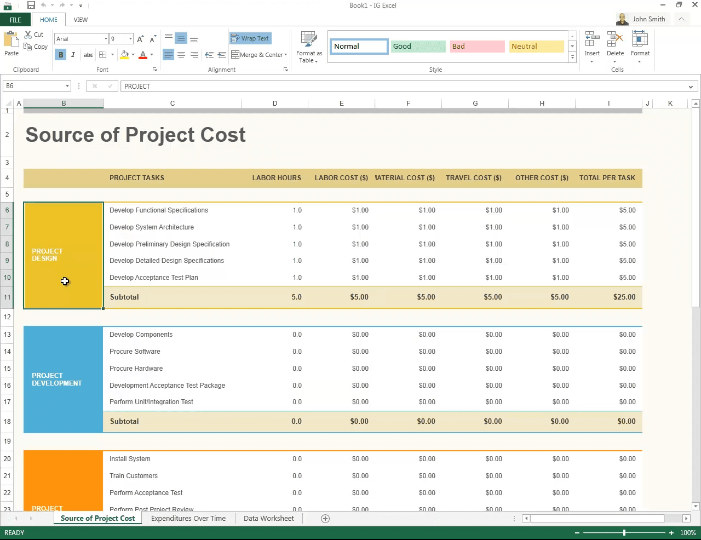The image size is (701, 540).
Task: Open the borders dropdown arrow
Action: (112, 55)
